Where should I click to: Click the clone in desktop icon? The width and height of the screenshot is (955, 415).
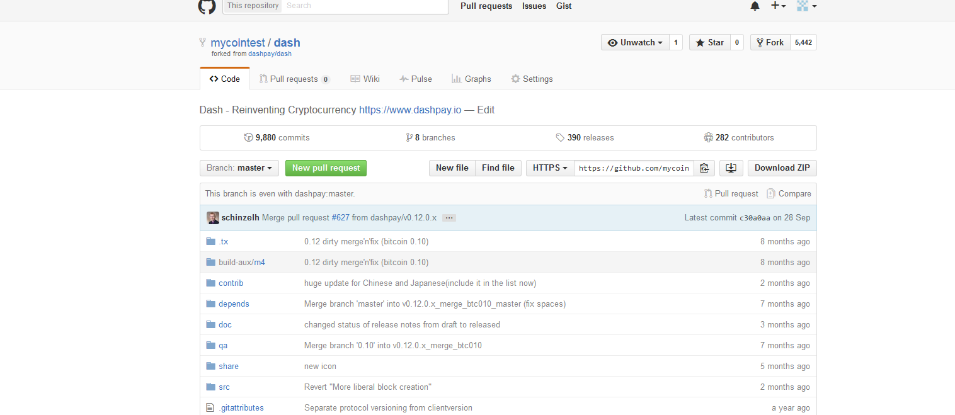[731, 168]
